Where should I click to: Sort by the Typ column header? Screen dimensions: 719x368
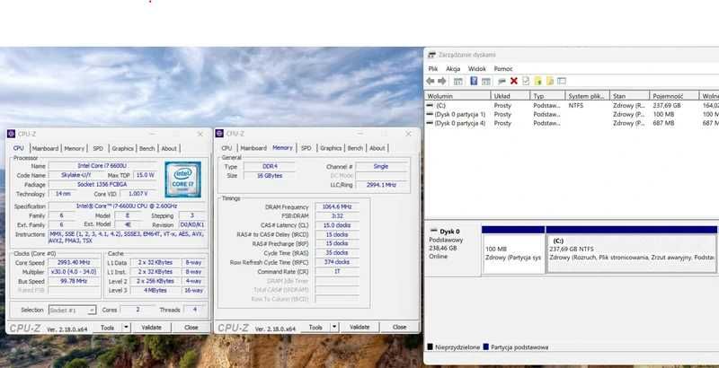548,96
